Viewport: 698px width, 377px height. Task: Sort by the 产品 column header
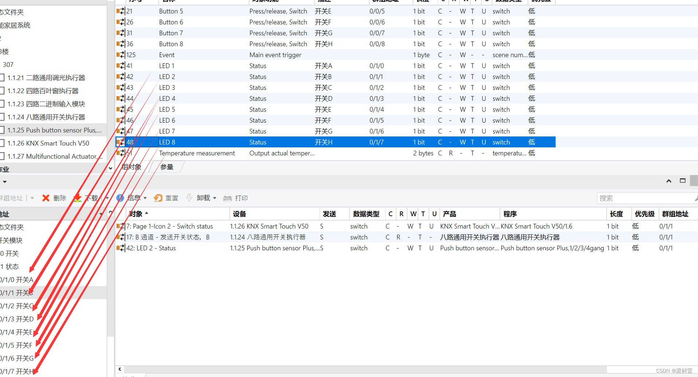469,214
